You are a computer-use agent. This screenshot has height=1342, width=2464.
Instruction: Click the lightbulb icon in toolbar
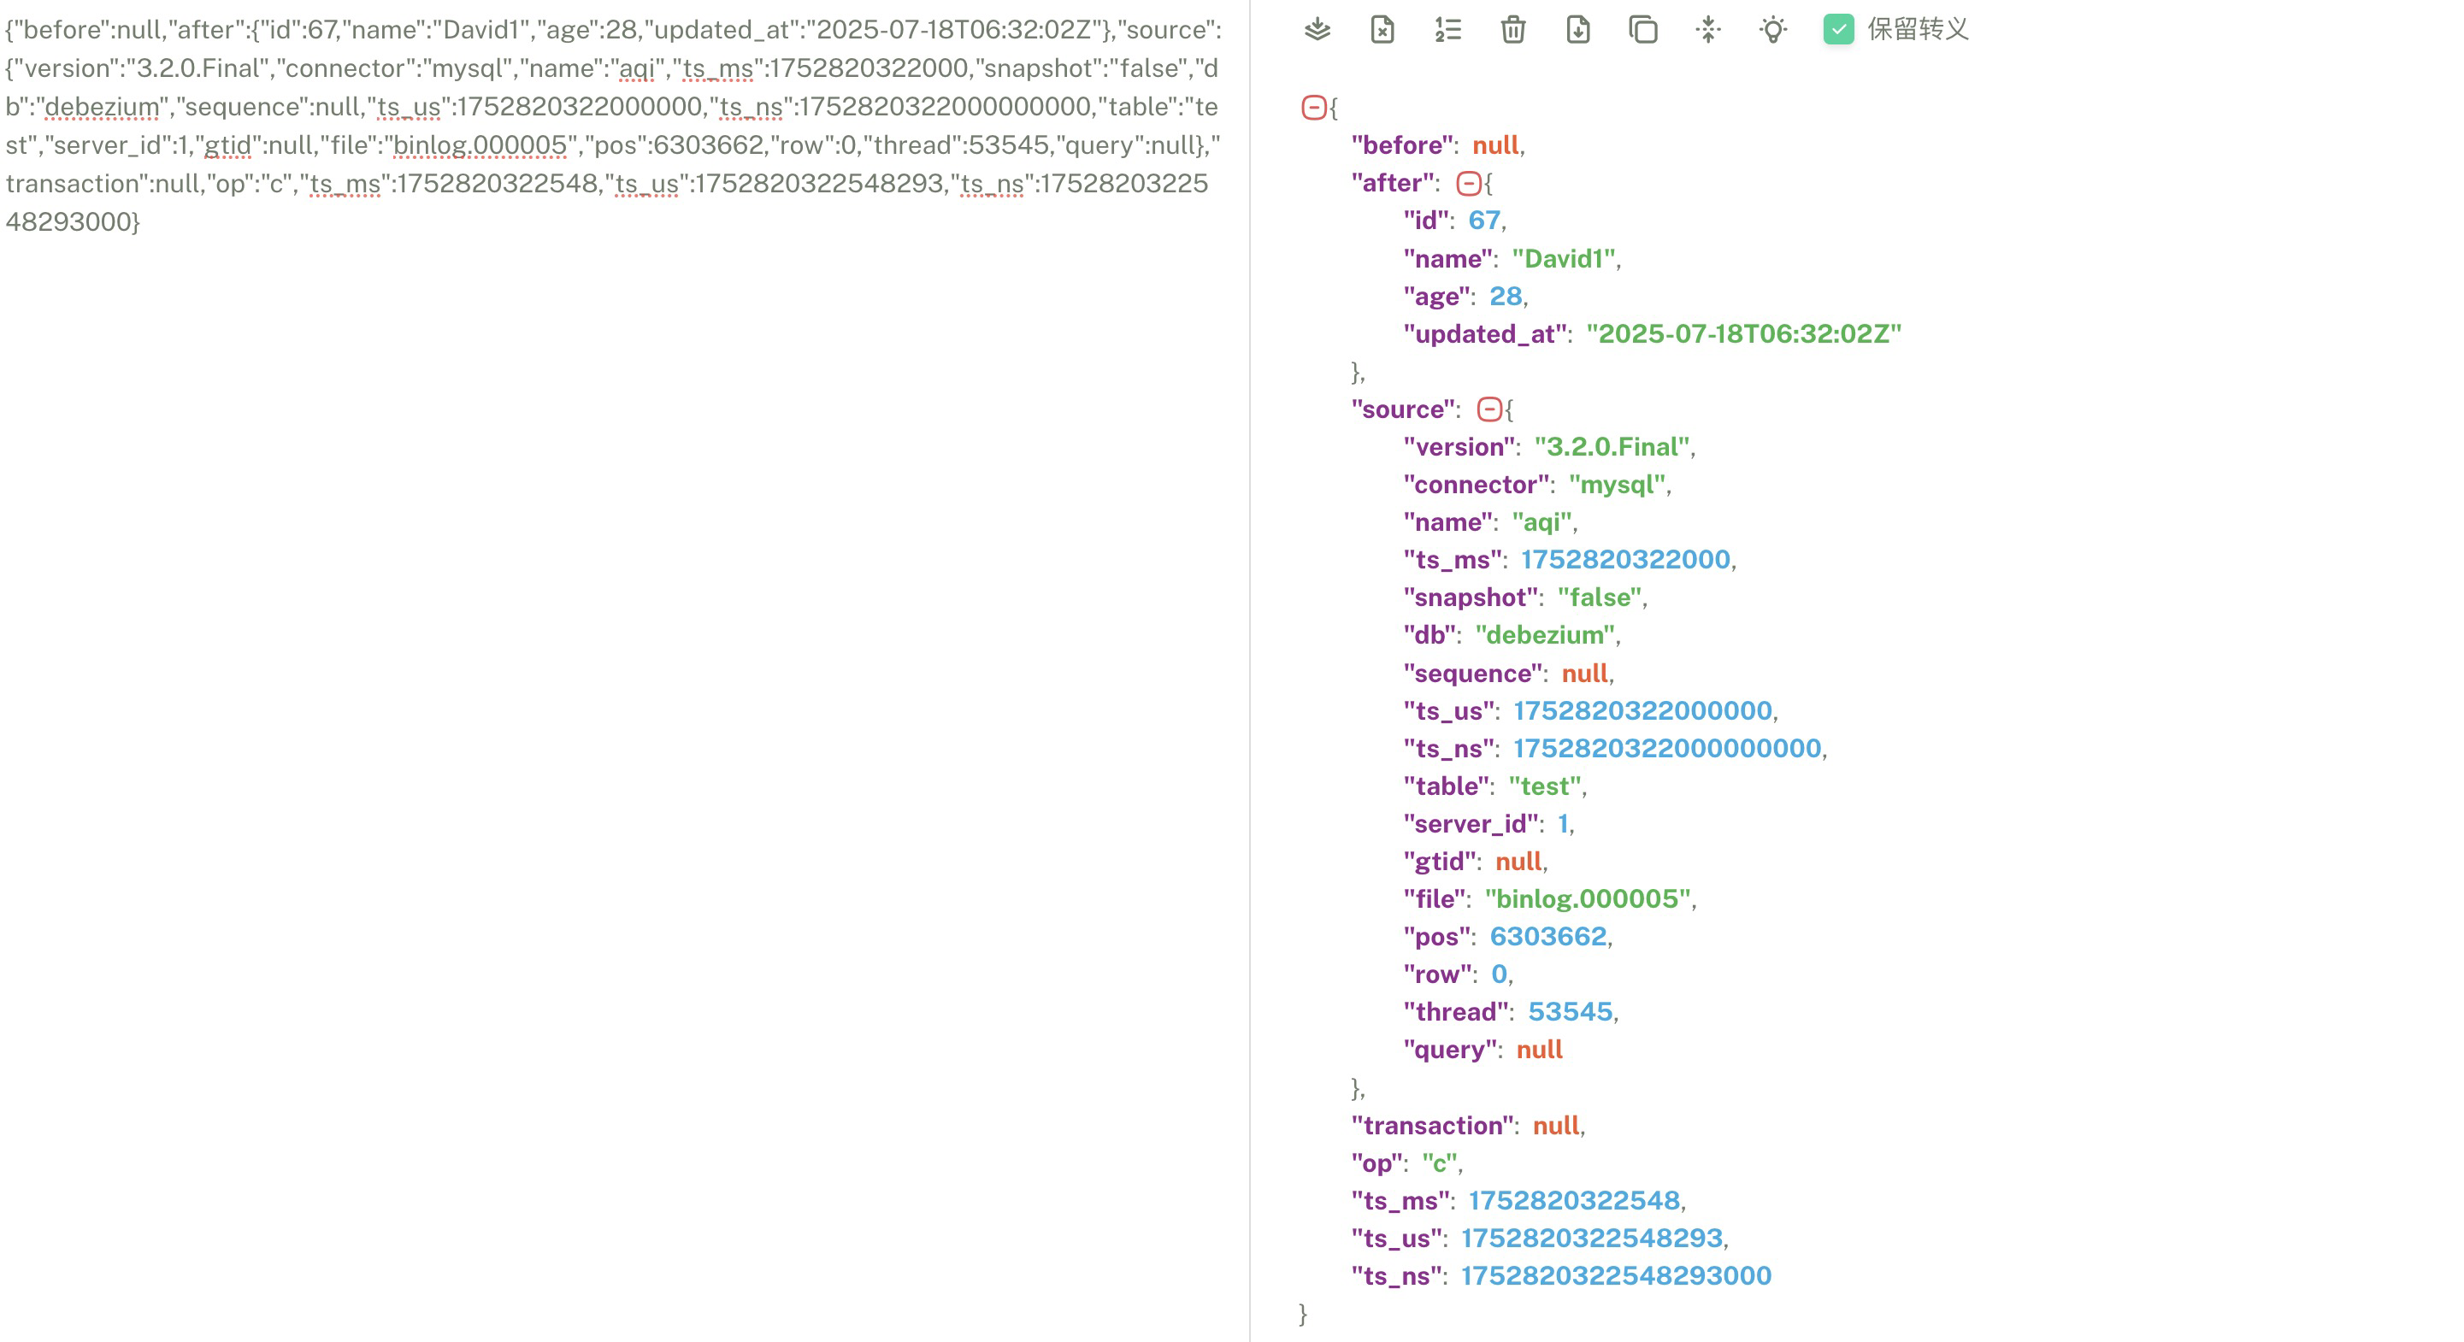pyautogui.click(x=1772, y=30)
